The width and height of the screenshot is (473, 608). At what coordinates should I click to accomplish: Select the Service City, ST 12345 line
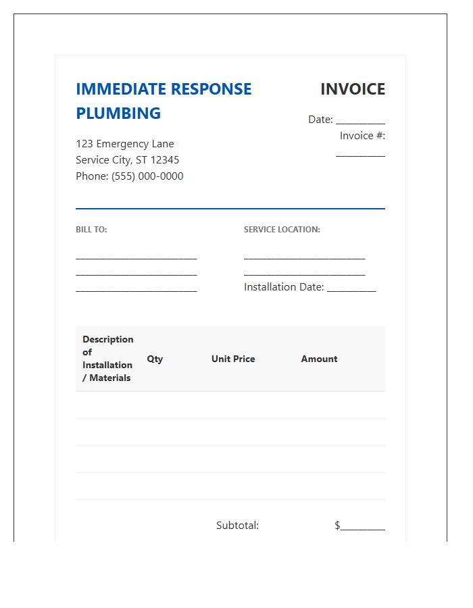(x=127, y=160)
